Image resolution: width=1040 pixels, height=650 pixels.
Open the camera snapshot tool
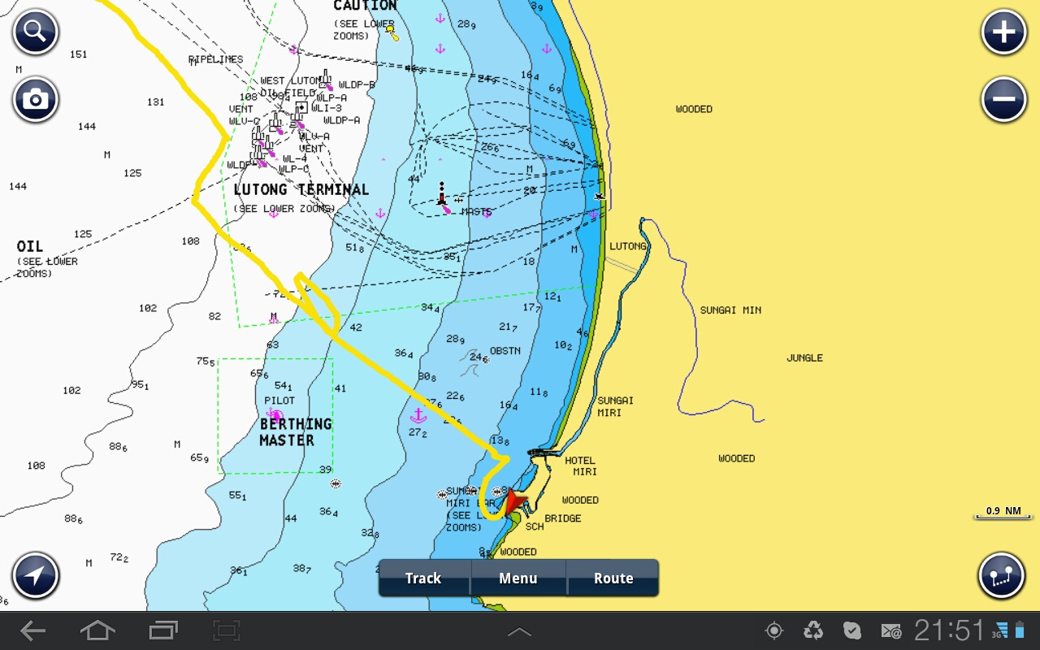[35, 100]
